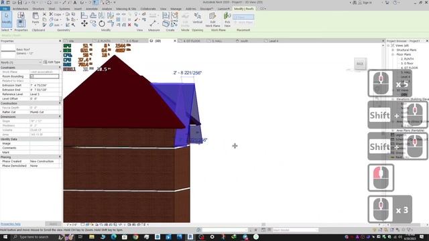Collapse the Phasing section

(60, 157)
